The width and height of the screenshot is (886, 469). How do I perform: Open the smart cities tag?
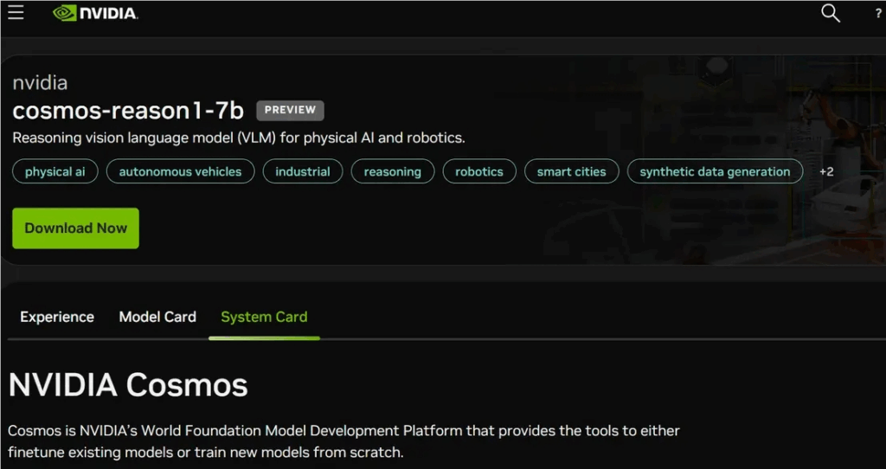[571, 171]
